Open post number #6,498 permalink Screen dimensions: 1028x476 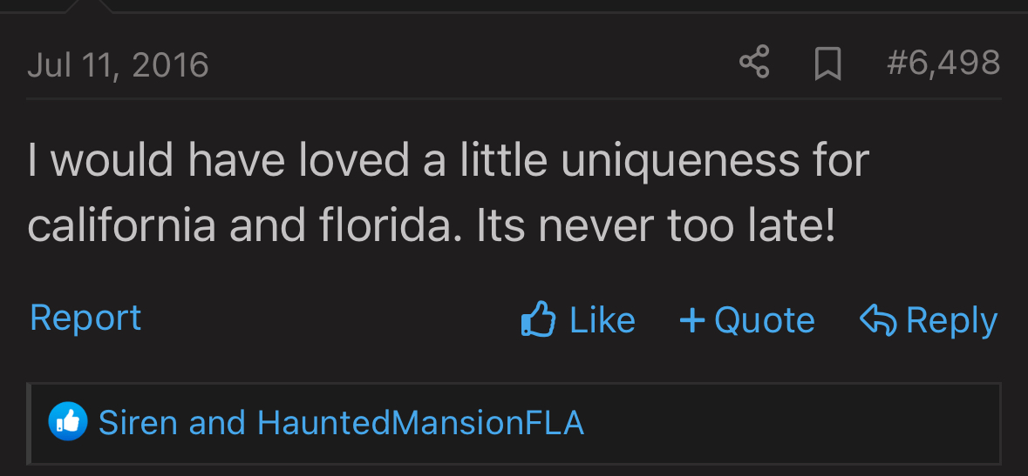[x=943, y=64]
